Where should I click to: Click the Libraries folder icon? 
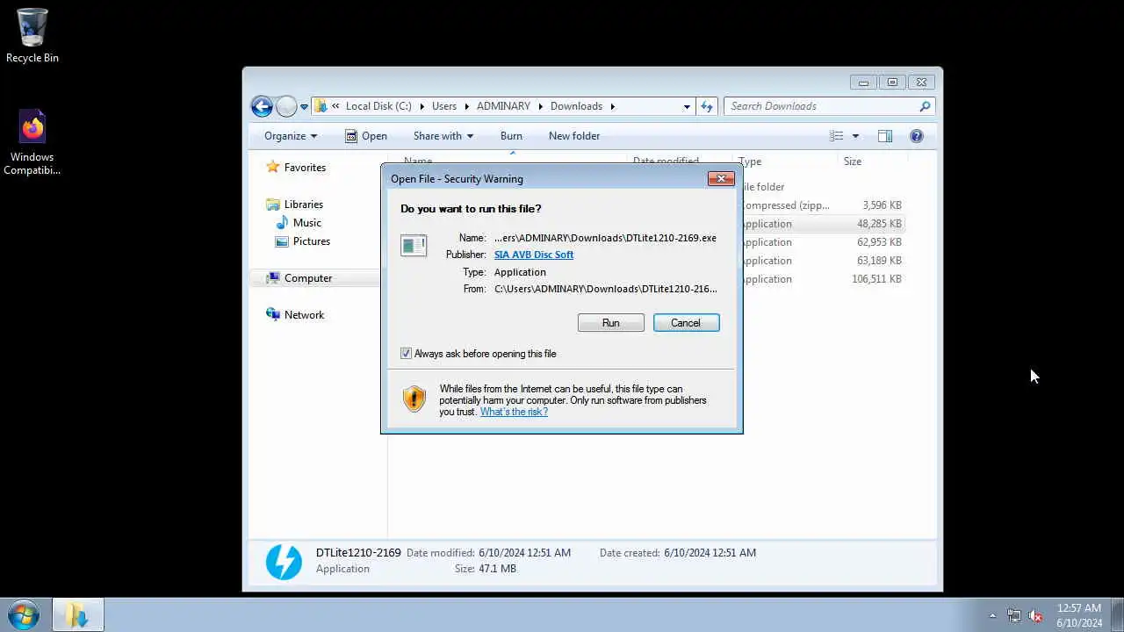click(273, 205)
